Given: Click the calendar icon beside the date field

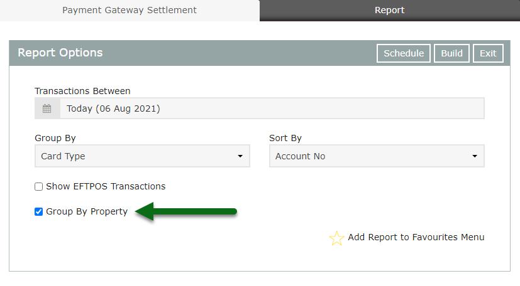Looking at the screenshot, I should pyautogui.click(x=47, y=109).
